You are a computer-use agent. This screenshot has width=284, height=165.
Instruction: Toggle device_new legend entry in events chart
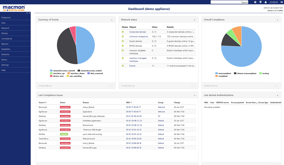click(x=57, y=76)
